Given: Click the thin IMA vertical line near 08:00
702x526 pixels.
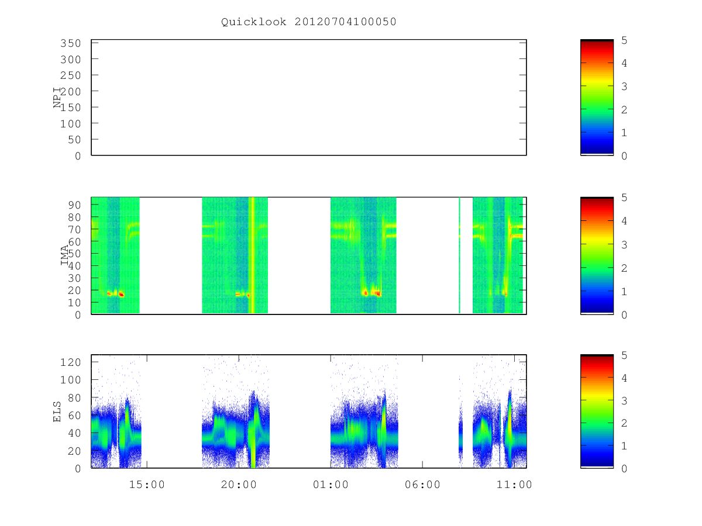Looking at the screenshot, I should [459, 255].
